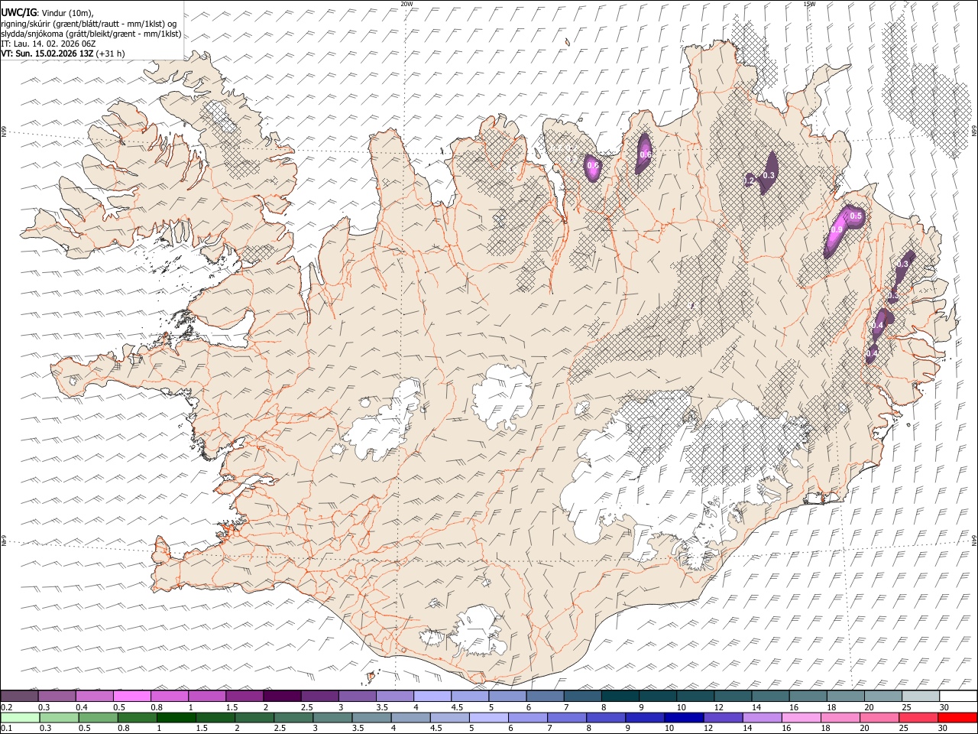This screenshot has width=978, height=734.
Task: Pick top legend swatch between 2 and 2.5
Action: [282, 697]
